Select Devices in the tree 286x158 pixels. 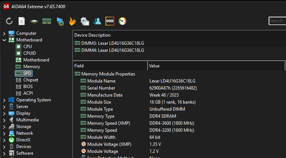(24, 147)
